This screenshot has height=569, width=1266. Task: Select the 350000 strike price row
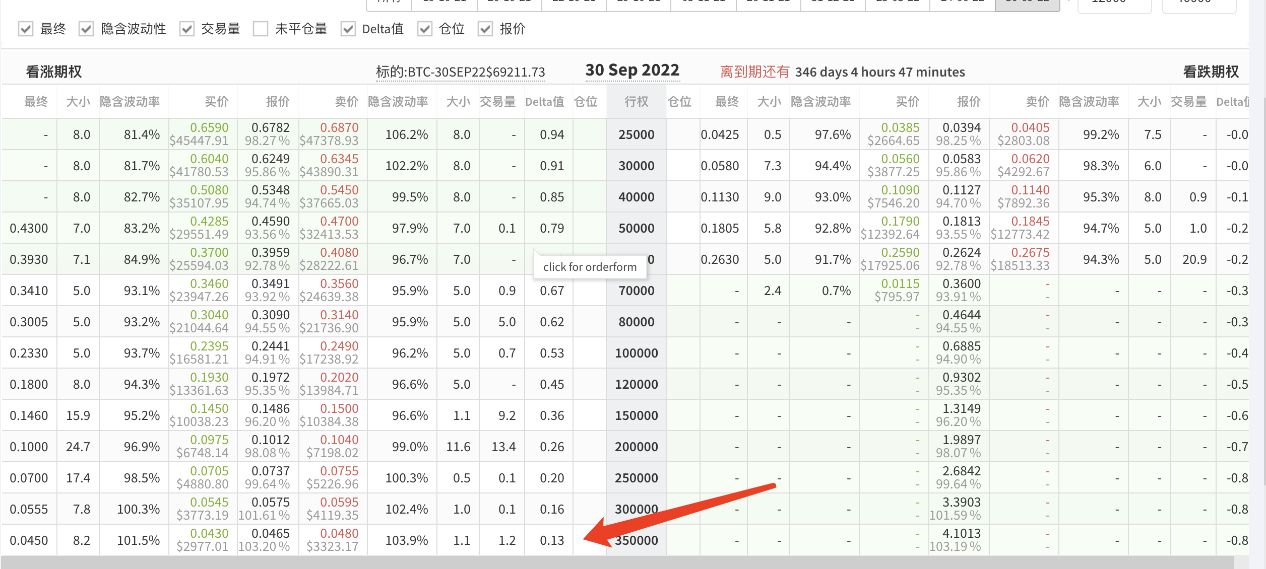pyautogui.click(x=636, y=540)
